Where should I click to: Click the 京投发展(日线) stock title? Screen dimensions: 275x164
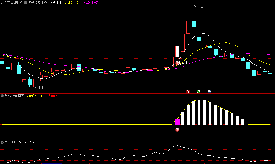(x=12, y=3)
